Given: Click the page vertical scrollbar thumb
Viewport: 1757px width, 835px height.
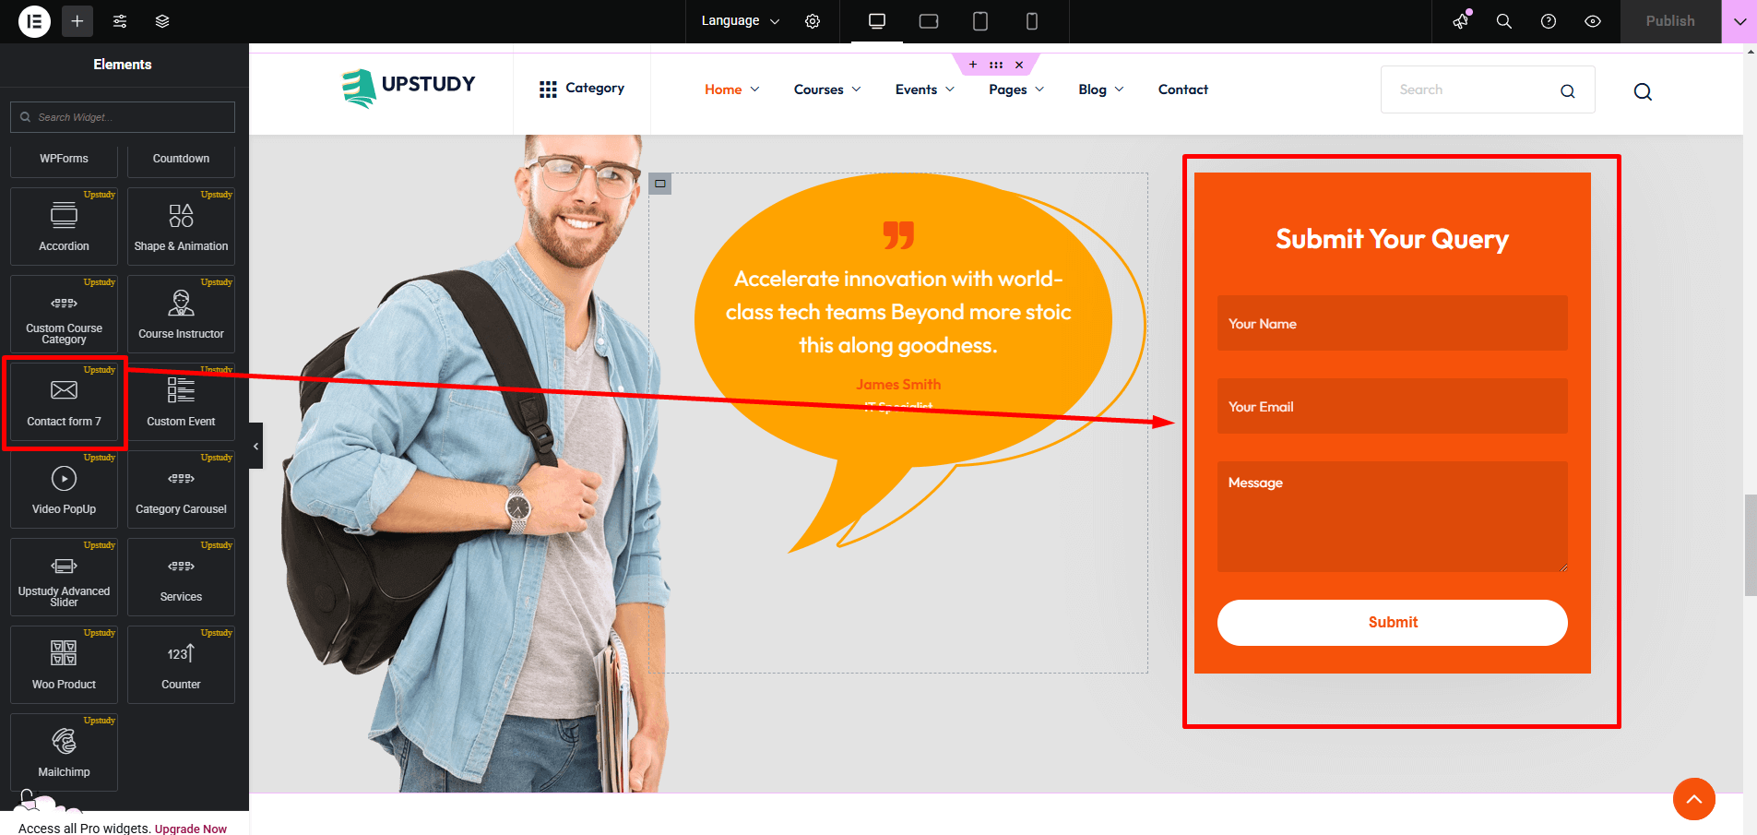Looking at the screenshot, I should [1751, 545].
